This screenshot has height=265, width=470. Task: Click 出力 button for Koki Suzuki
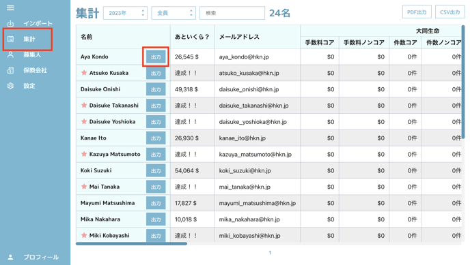pyautogui.click(x=156, y=170)
